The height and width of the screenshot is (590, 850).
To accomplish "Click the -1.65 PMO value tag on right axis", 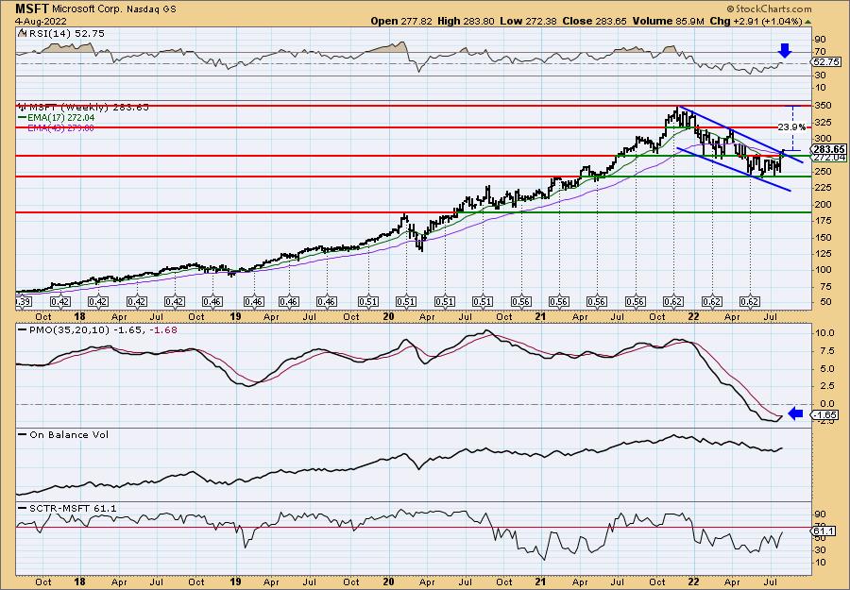I will 825,415.
